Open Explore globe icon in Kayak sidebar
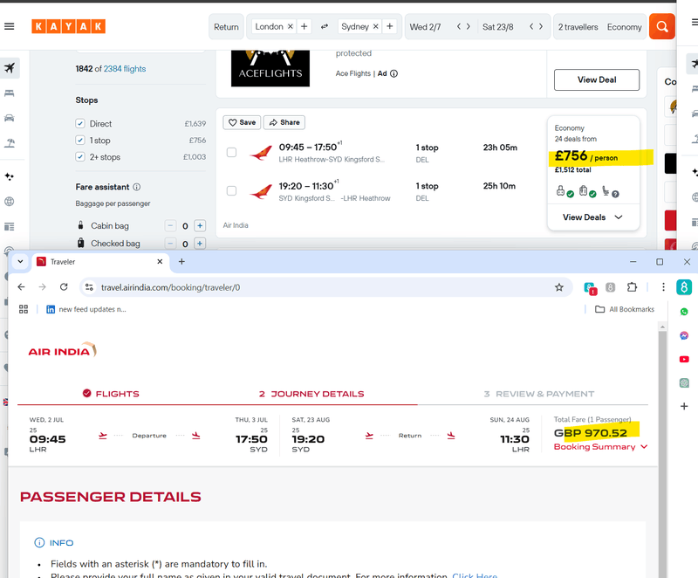This screenshot has height=578, width=698. 10,202
